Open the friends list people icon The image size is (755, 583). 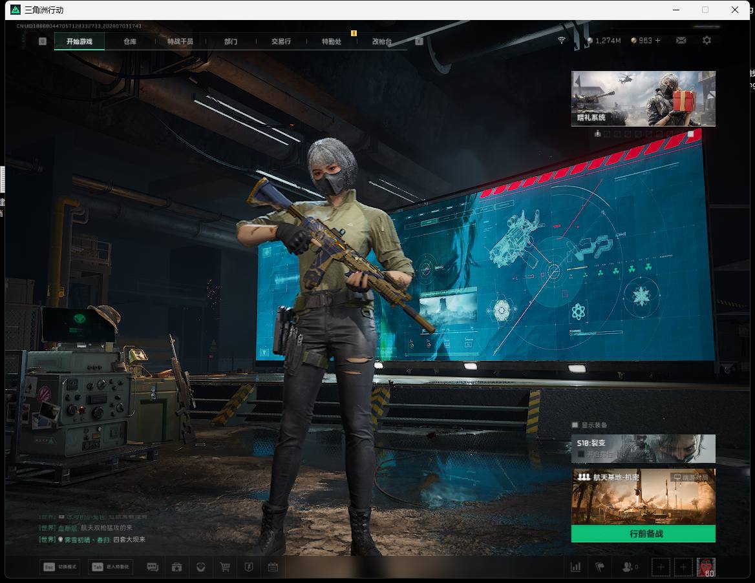coord(630,567)
